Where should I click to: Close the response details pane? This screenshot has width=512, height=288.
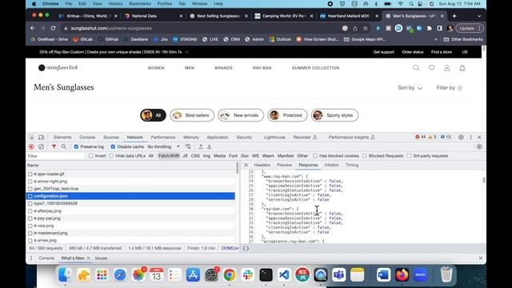point(246,165)
